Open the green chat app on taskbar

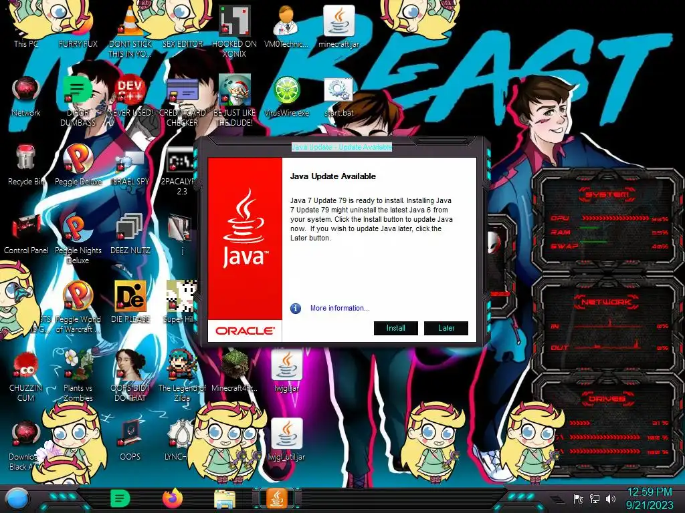120,498
